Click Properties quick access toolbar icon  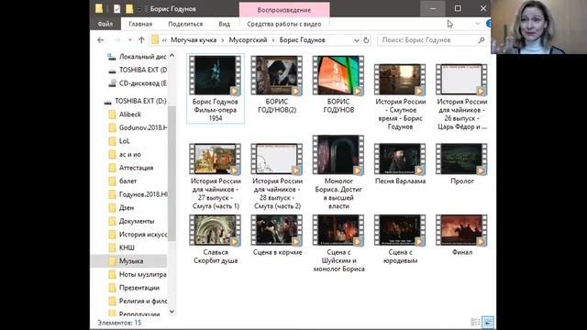pos(117,8)
